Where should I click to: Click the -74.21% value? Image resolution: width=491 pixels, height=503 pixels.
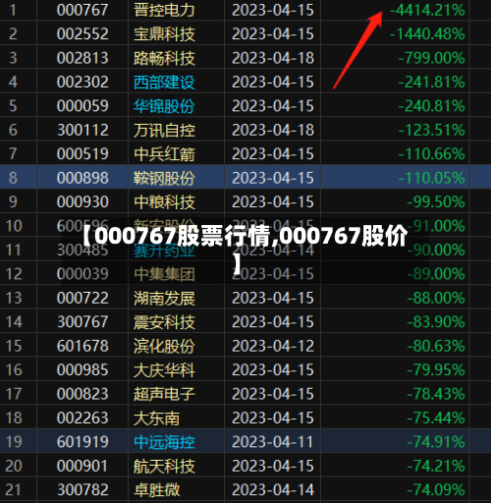(x=436, y=466)
